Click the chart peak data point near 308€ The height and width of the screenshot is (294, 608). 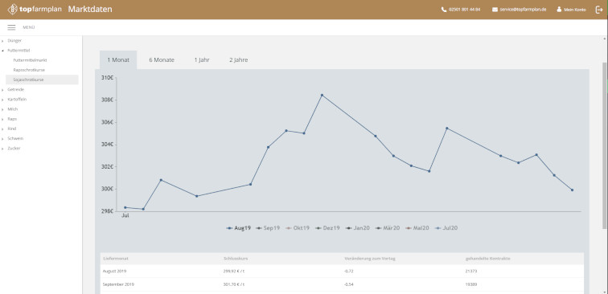(x=322, y=95)
